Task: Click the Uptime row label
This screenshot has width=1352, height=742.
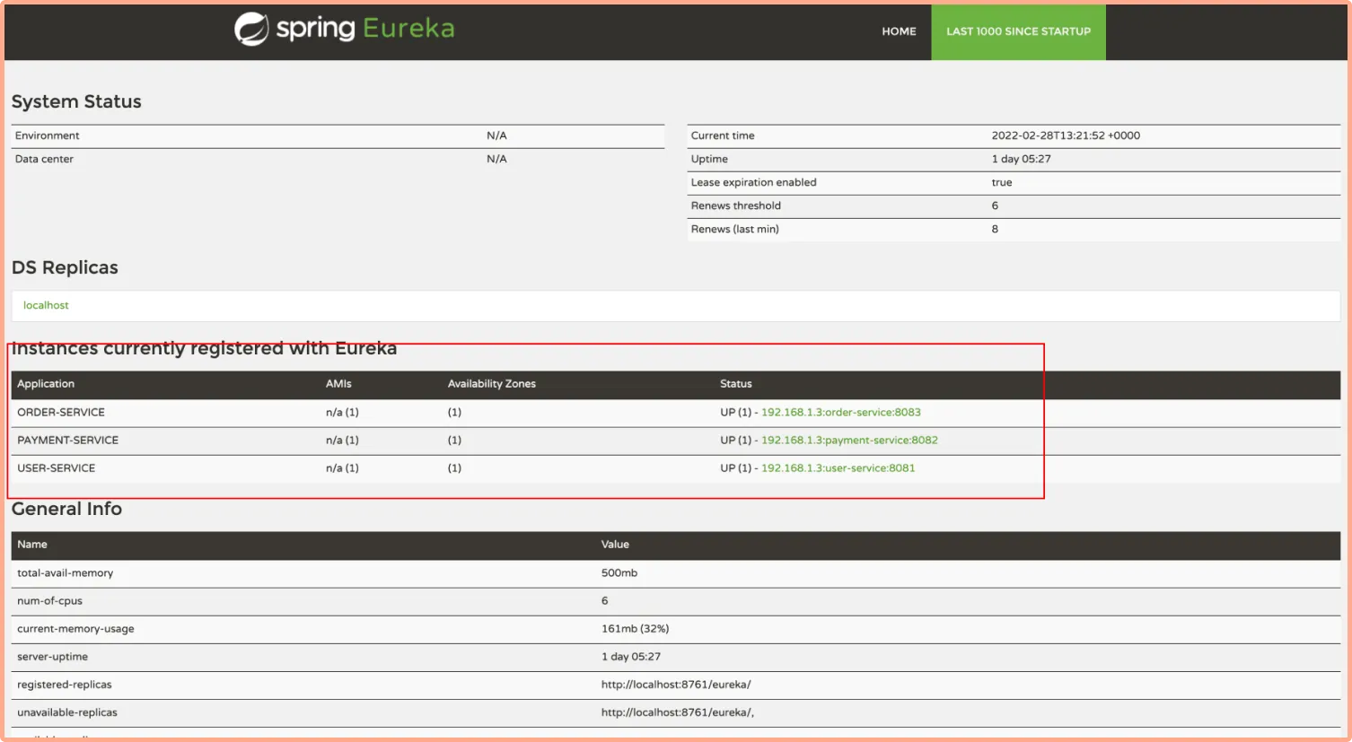Action: point(709,159)
